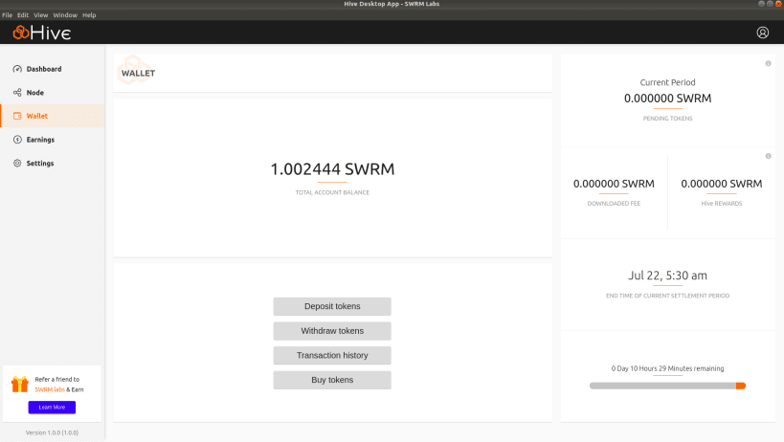
Task: Open the File menu
Action: tap(7, 15)
